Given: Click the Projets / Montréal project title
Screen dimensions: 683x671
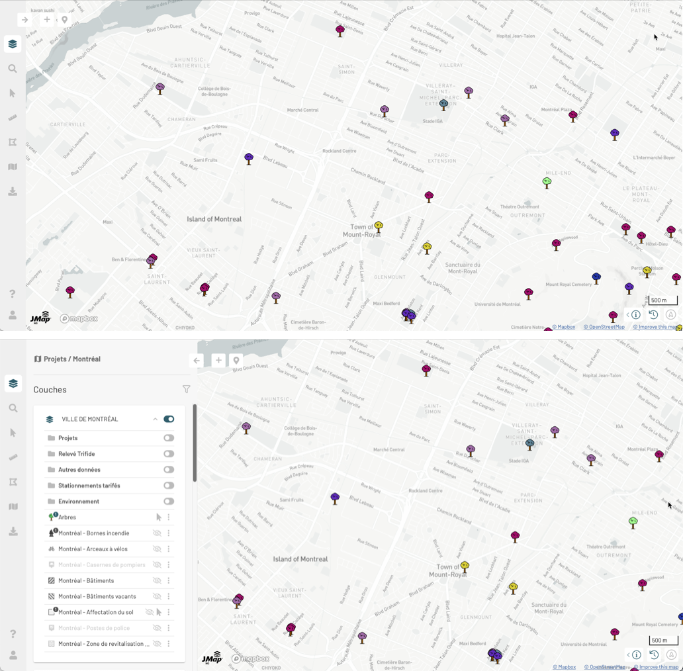Looking at the screenshot, I should click(71, 359).
